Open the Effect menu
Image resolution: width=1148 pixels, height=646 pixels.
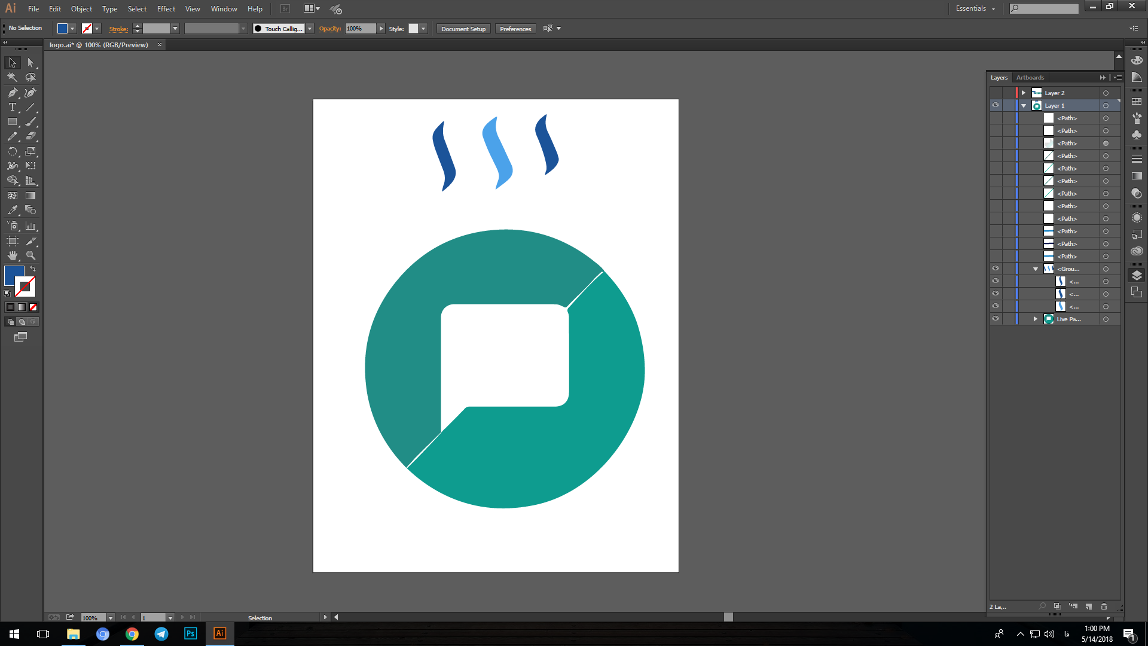click(x=166, y=9)
